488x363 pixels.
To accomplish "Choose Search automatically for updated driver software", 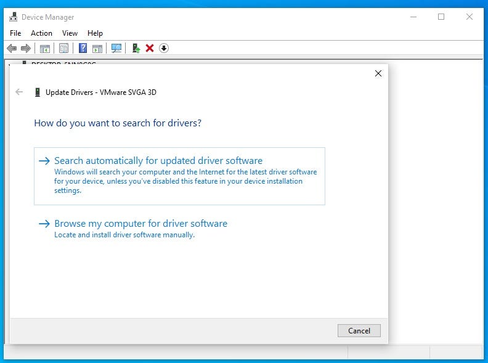I will [179, 176].
